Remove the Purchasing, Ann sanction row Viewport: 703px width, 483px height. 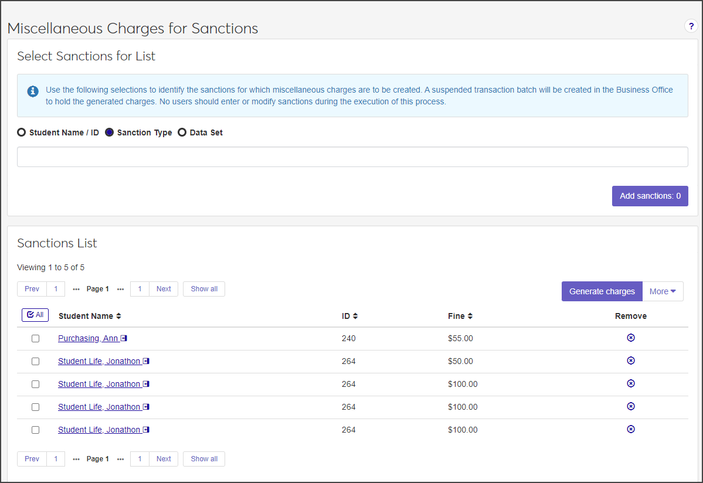tap(631, 338)
